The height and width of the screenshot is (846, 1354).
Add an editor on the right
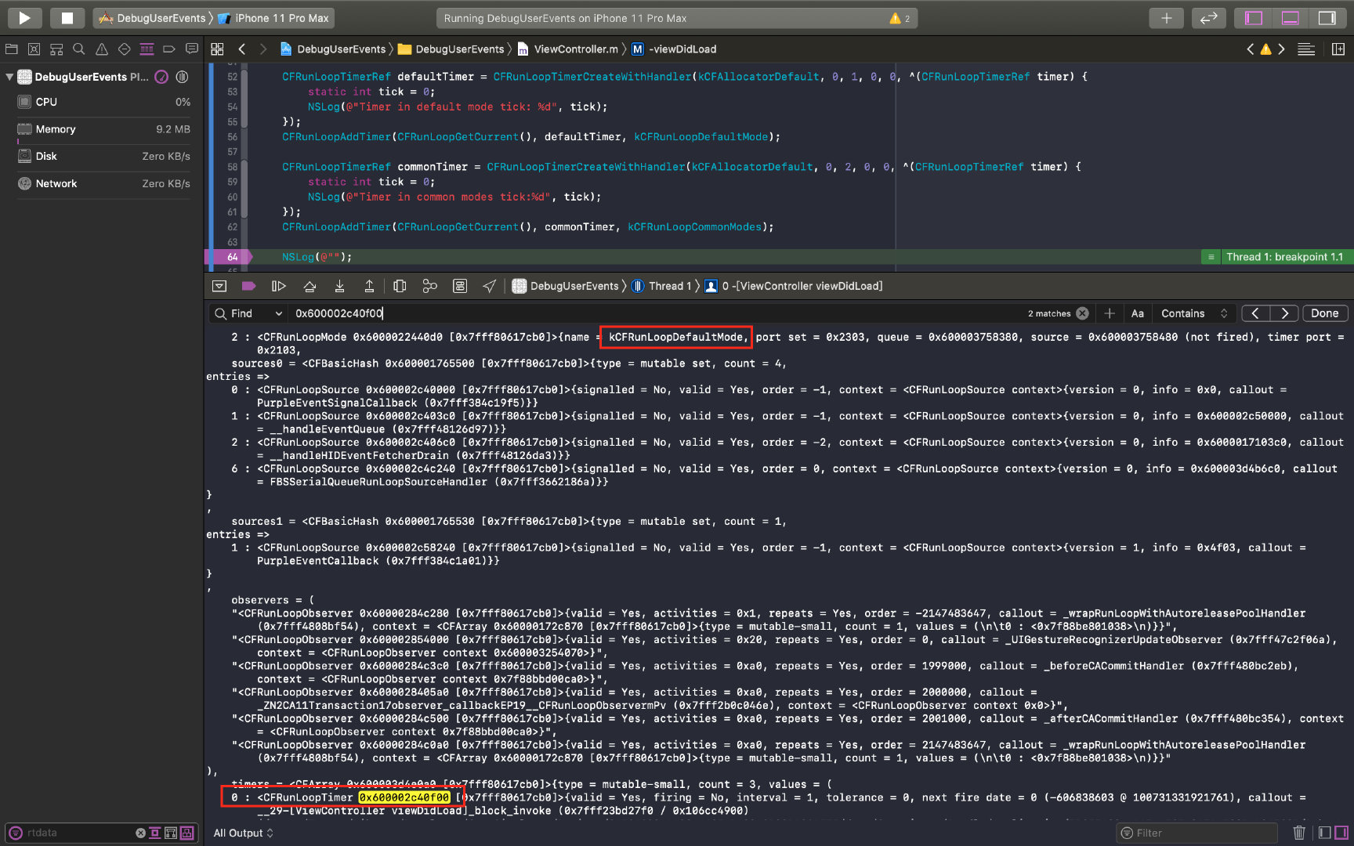(x=1338, y=49)
